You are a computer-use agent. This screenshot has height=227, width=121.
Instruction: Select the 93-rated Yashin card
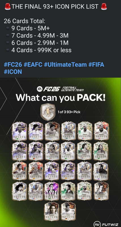tap(101, 171)
